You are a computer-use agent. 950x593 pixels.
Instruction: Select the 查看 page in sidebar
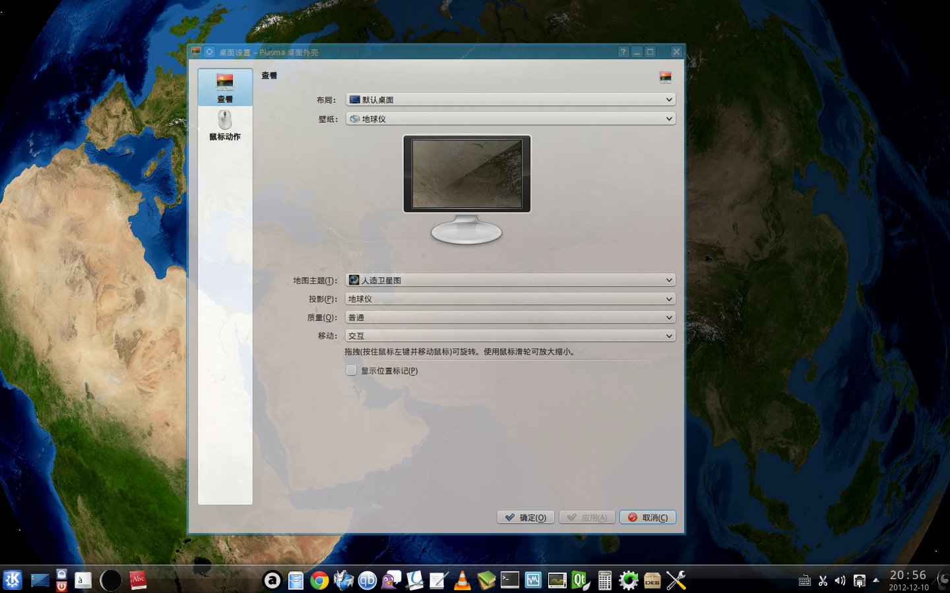coord(225,88)
